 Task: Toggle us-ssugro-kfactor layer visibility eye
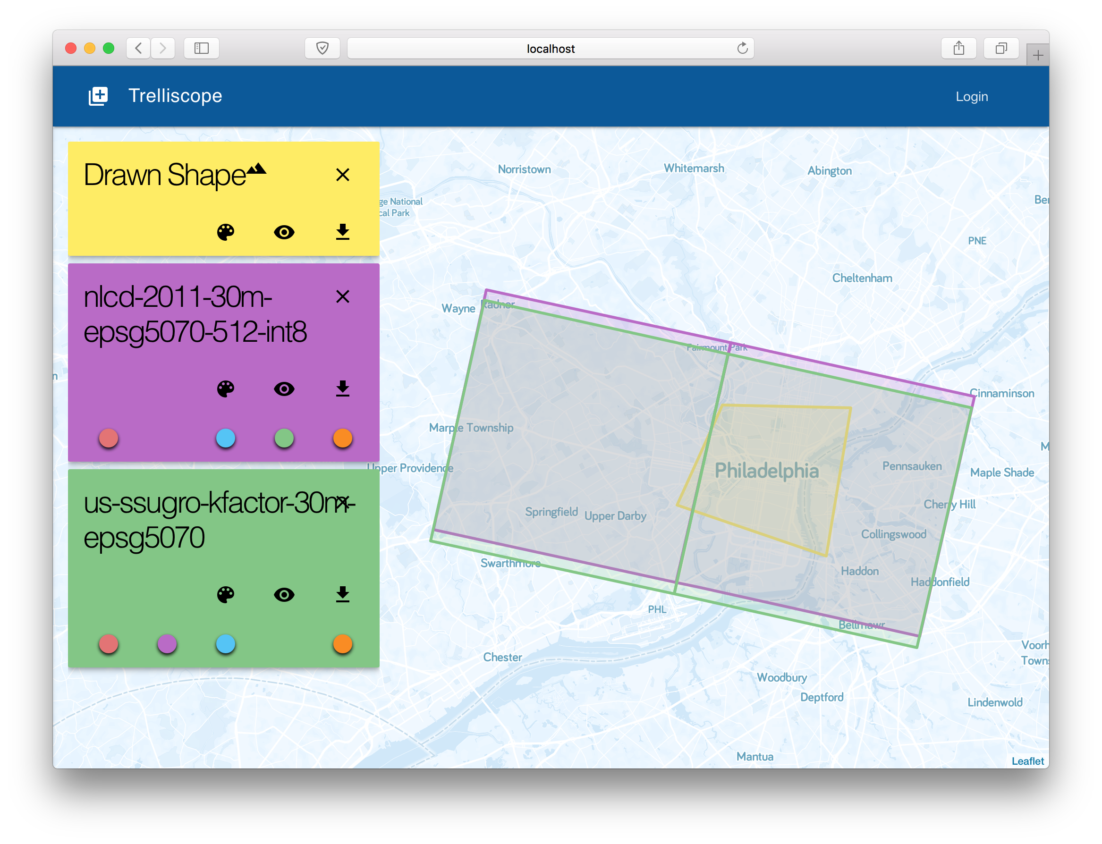point(284,595)
